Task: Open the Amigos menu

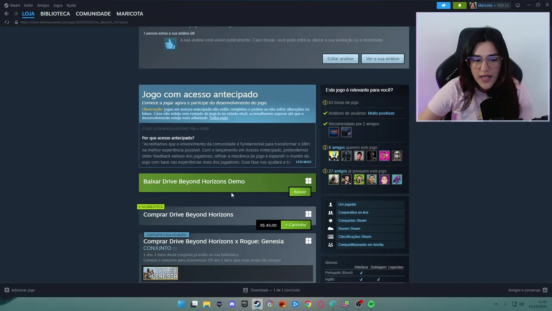Action: [x=43, y=5]
